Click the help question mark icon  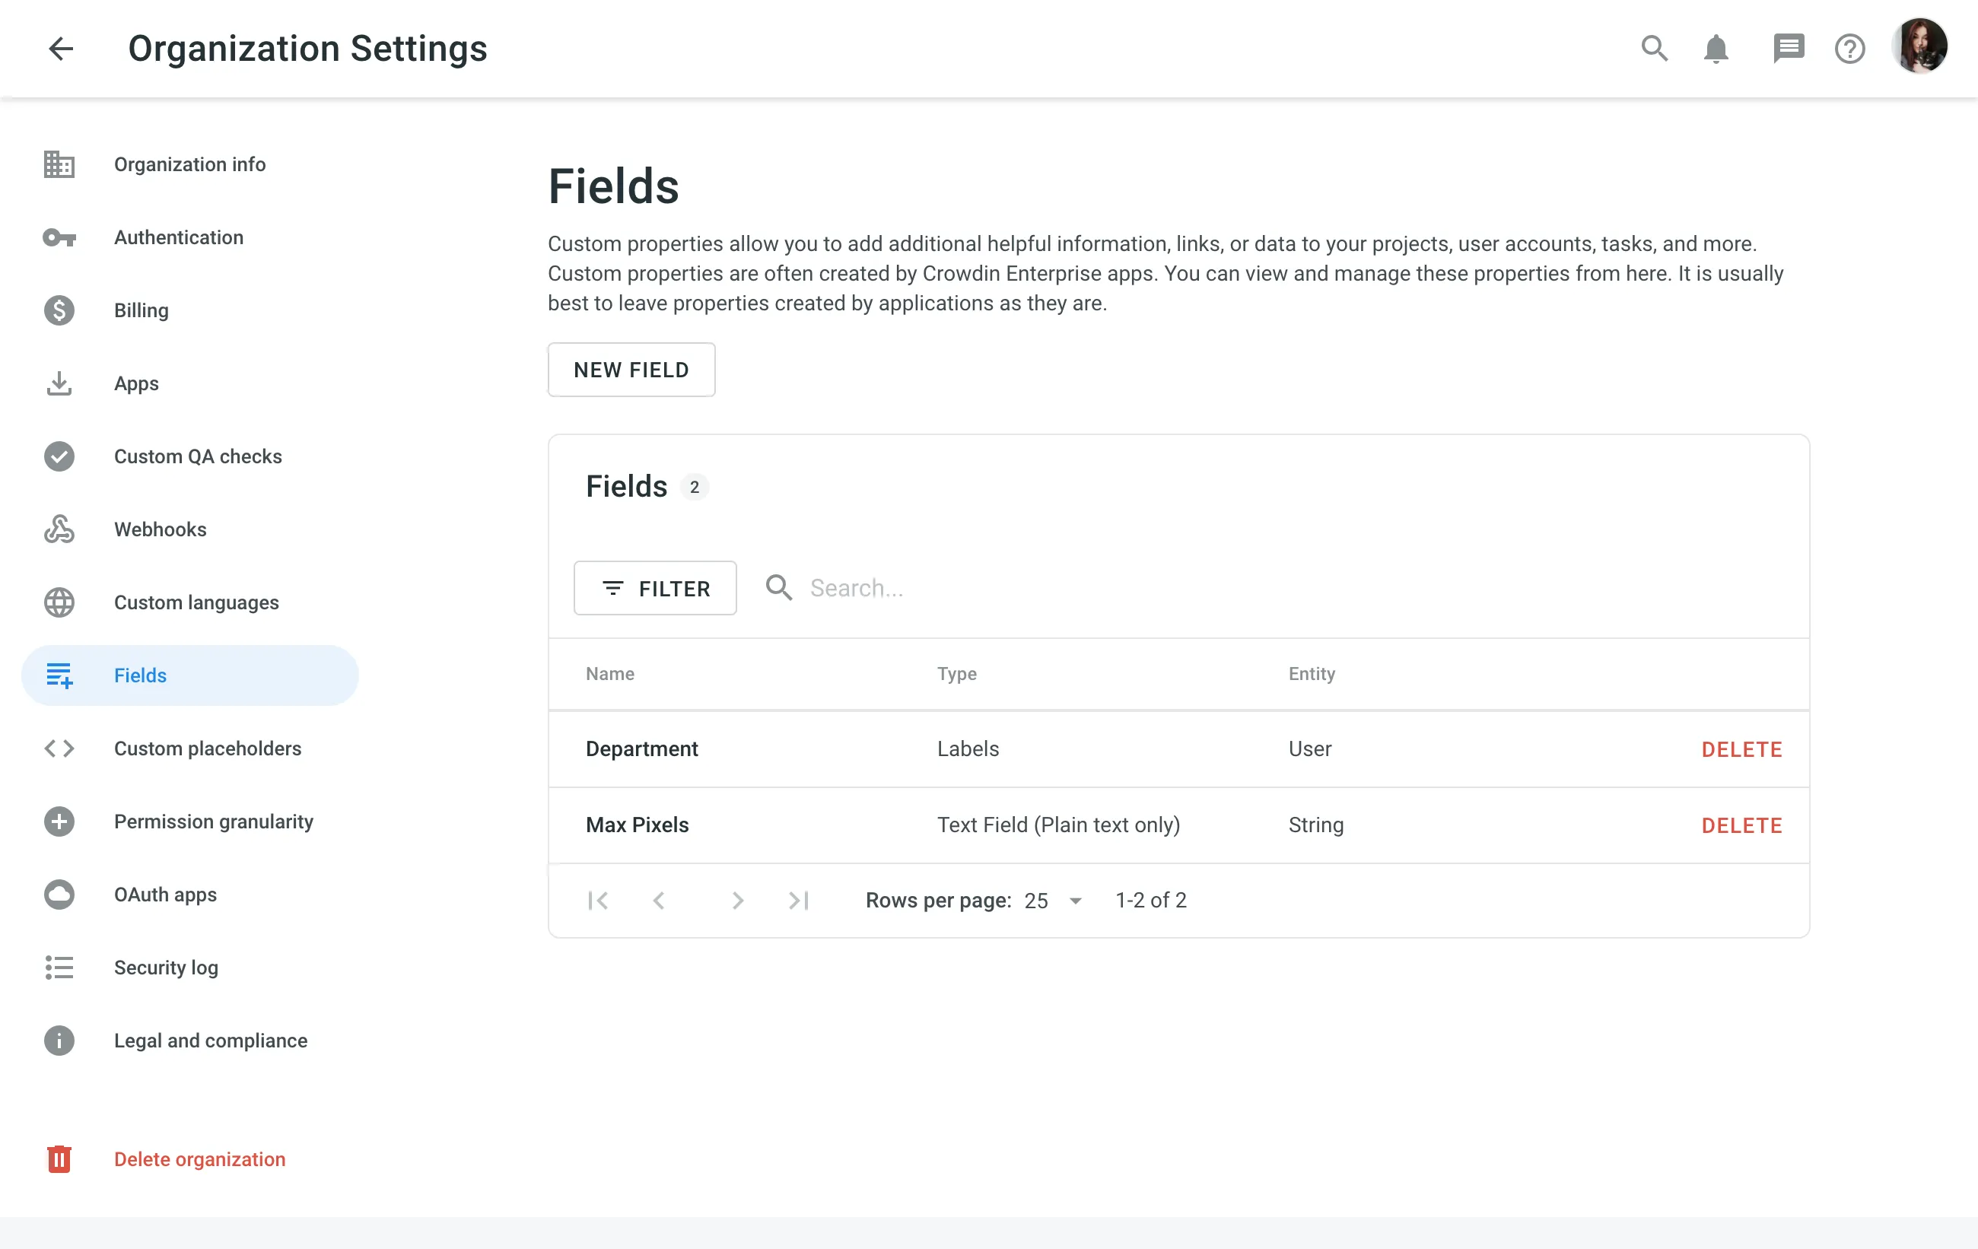1849,49
